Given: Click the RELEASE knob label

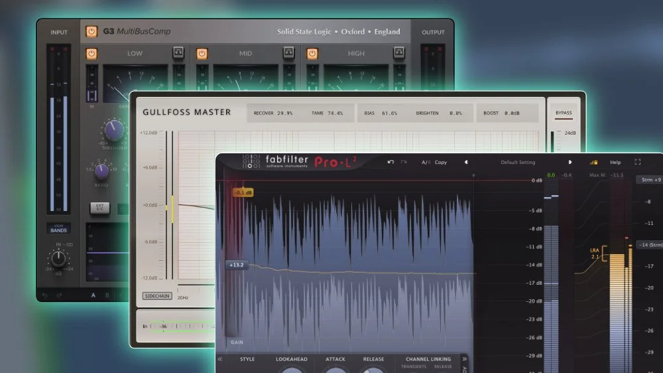Looking at the screenshot, I should [x=373, y=359].
